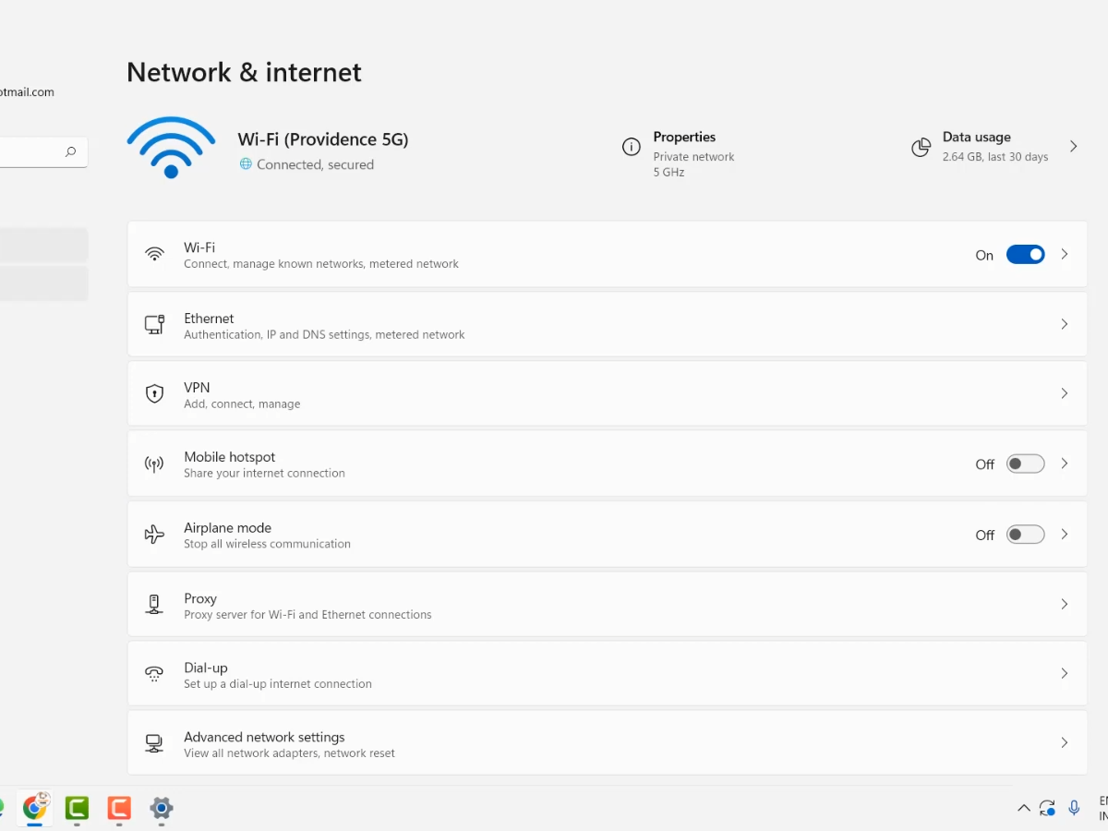The width and height of the screenshot is (1108, 831).
Task: Click the Mobile hotspot antenna icon
Action: coord(154,464)
